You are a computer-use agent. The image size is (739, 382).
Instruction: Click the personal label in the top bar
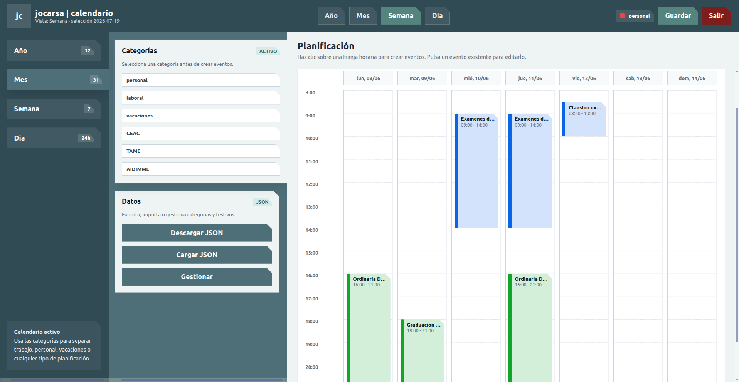[x=639, y=16]
